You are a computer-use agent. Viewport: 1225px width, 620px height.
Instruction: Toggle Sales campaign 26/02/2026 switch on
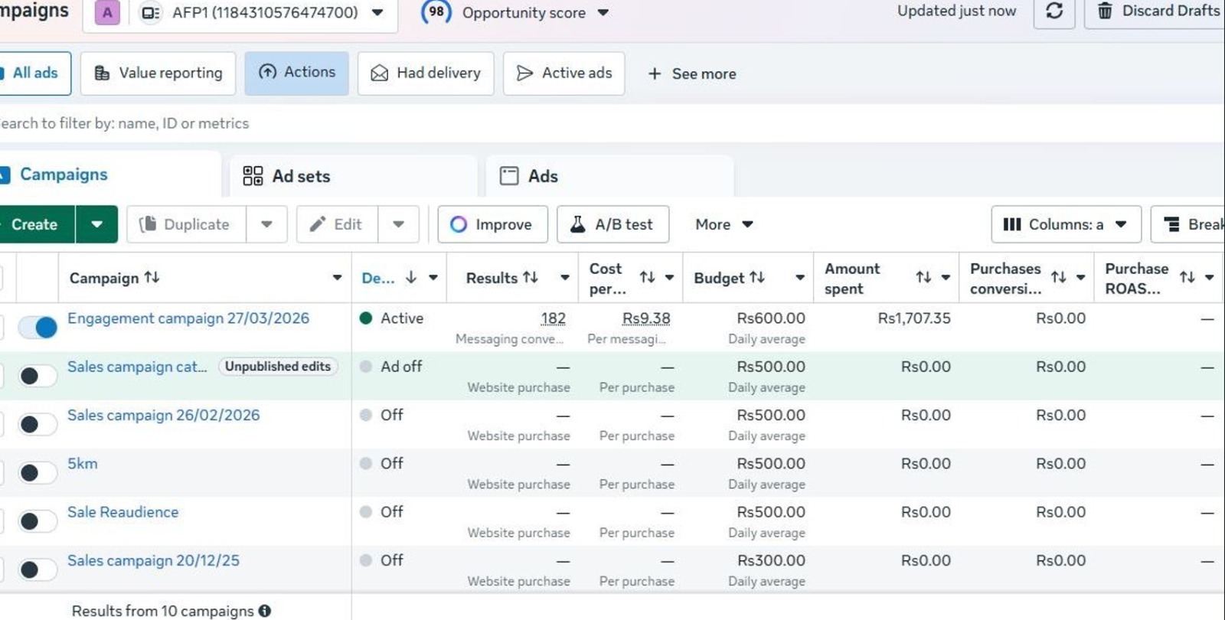(x=38, y=424)
